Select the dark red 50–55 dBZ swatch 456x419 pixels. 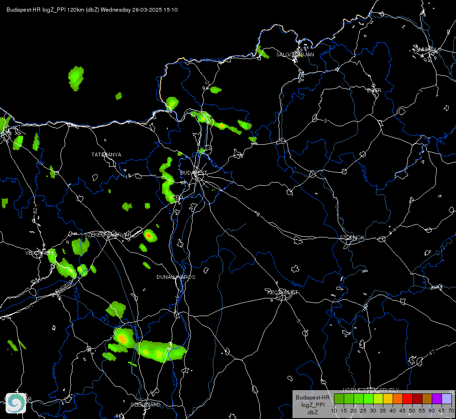pyautogui.click(x=417, y=399)
